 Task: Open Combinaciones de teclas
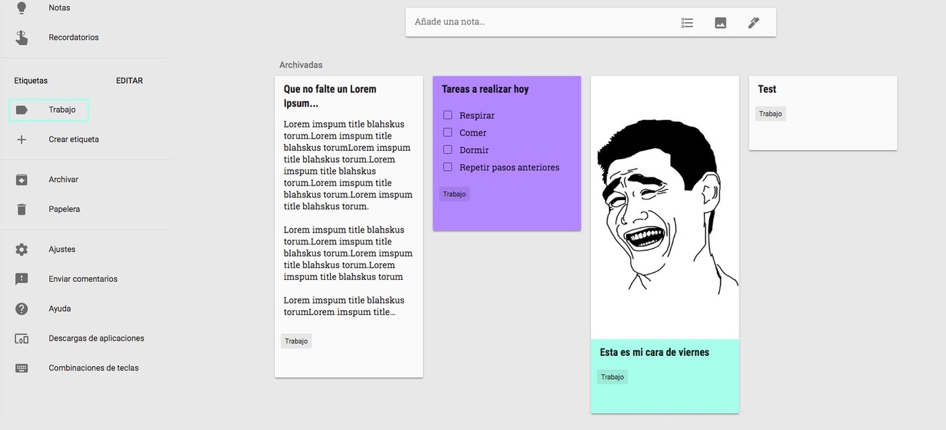[93, 368]
